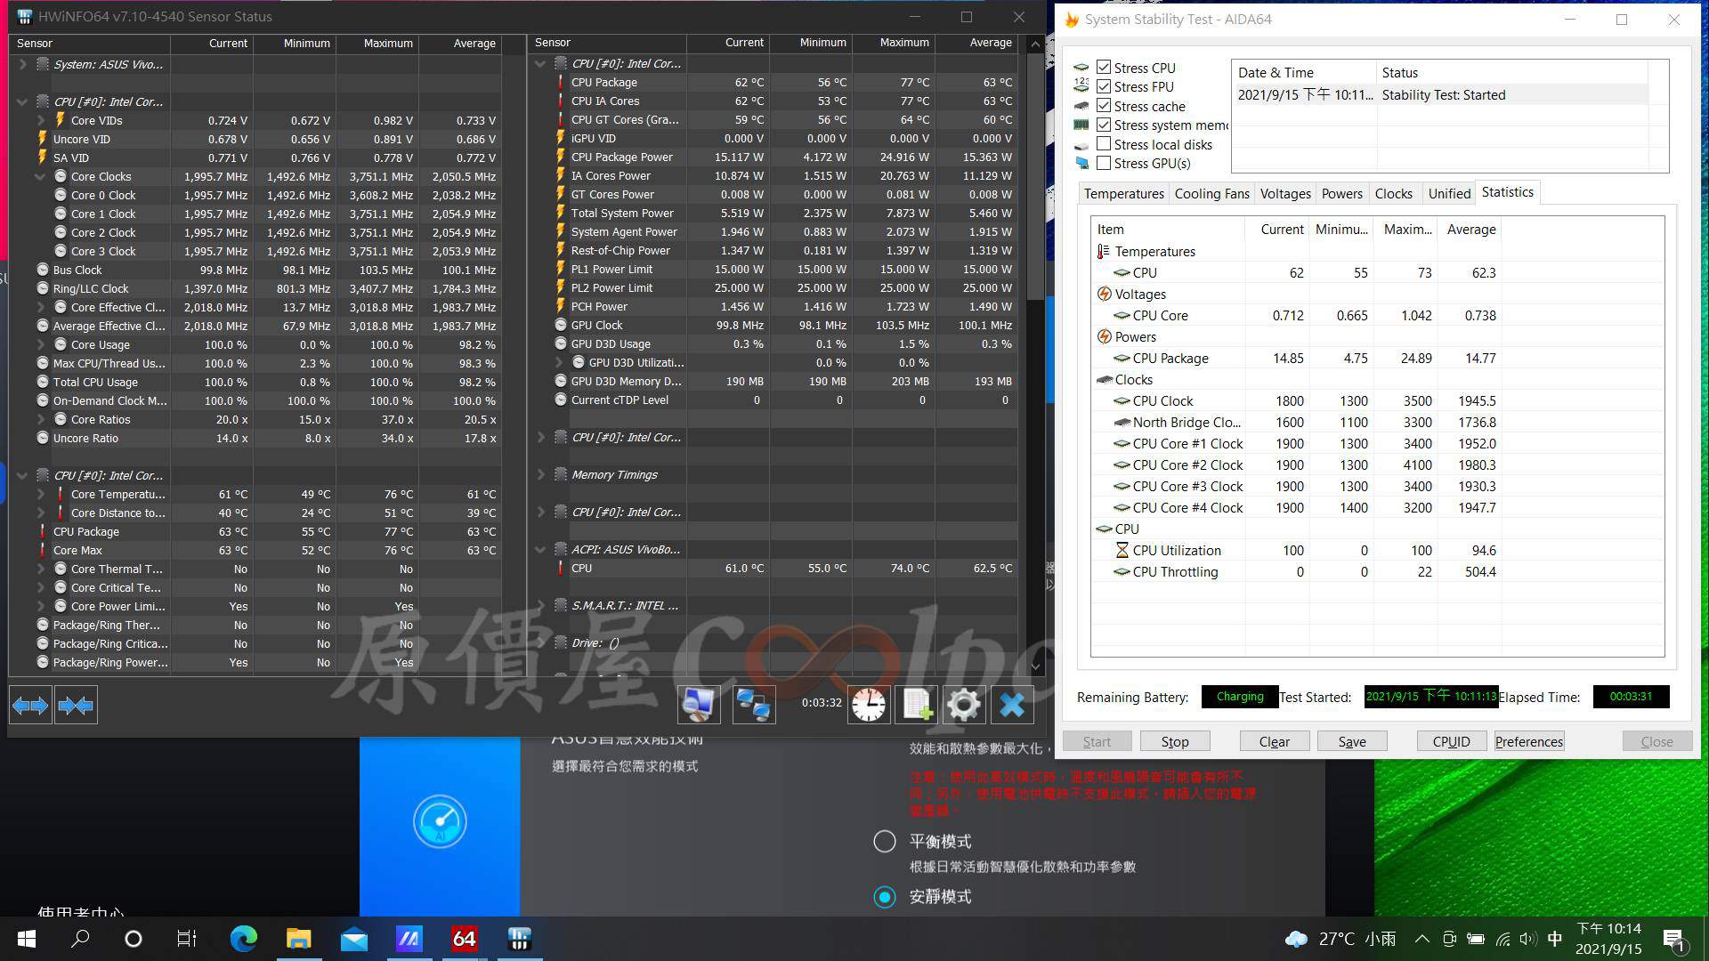Click Clear button in AIDA64
Image resolution: width=1709 pixels, height=961 pixels.
point(1274,741)
